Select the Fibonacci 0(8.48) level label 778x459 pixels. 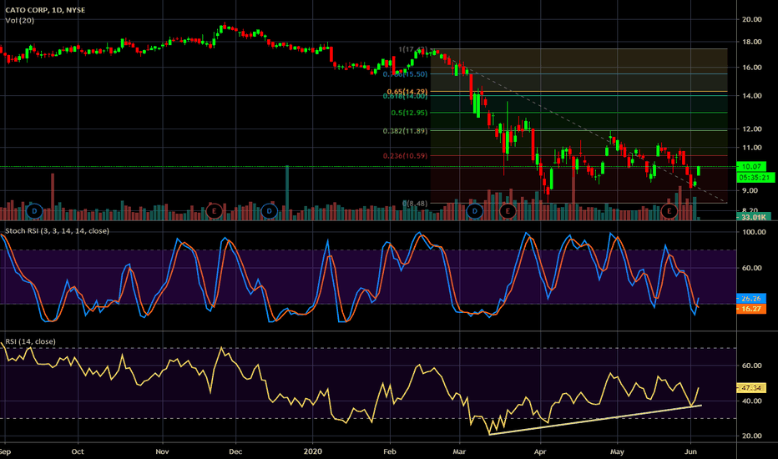pos(415,204)
